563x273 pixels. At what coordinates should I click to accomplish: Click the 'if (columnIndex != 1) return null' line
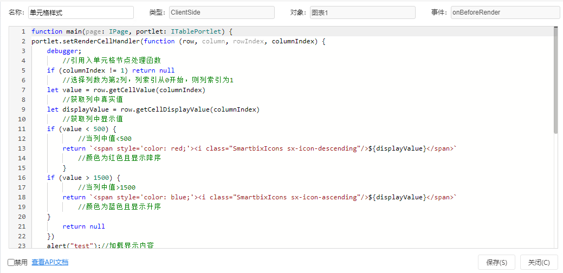(x=111, y=70)
